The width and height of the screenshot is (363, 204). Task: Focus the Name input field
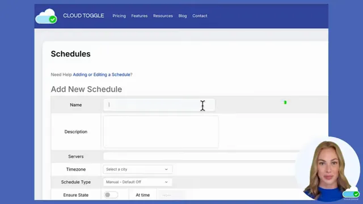click(x=159, y=105)
